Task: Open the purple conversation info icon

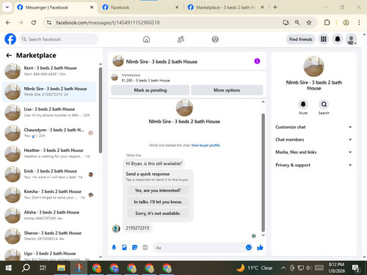Action: pos(257,61)
